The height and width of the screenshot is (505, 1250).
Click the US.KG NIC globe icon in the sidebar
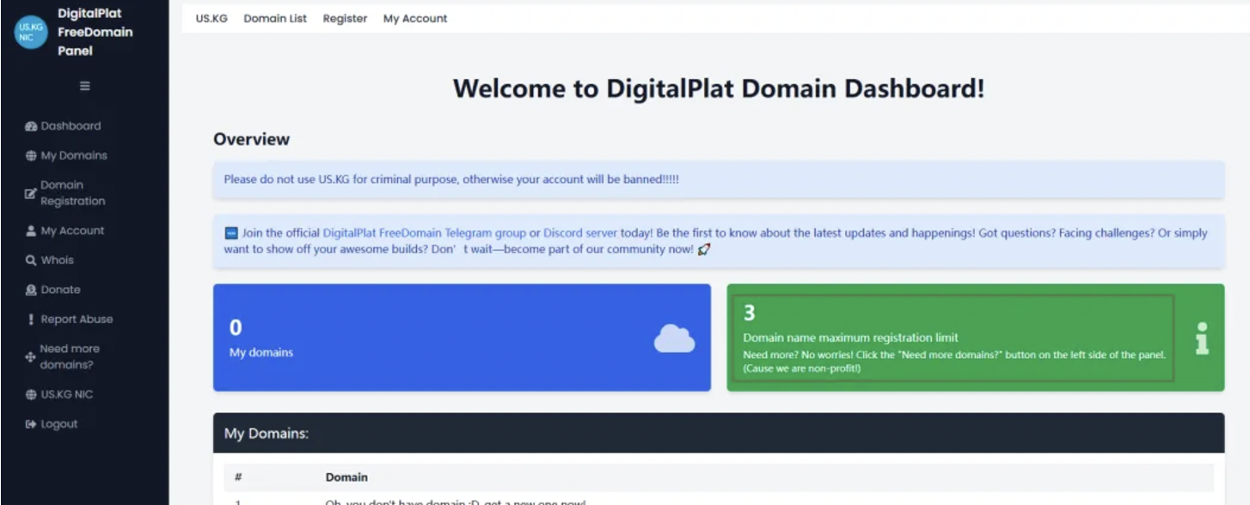31,395
